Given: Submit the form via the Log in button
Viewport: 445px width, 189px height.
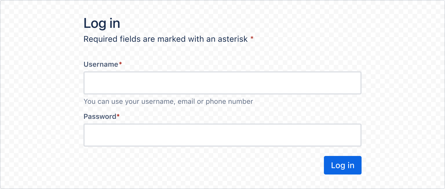Looking at the screenshot, I should pos(342,165).
